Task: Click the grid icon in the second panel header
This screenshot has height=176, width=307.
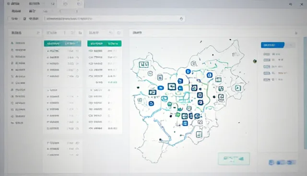Action: click(x=80, y=33)
